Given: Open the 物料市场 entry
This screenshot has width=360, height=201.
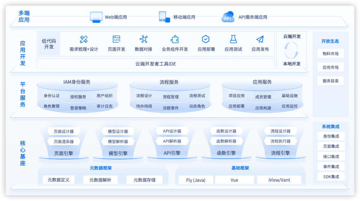Looking at the screenshot, I should coord(331,54).
